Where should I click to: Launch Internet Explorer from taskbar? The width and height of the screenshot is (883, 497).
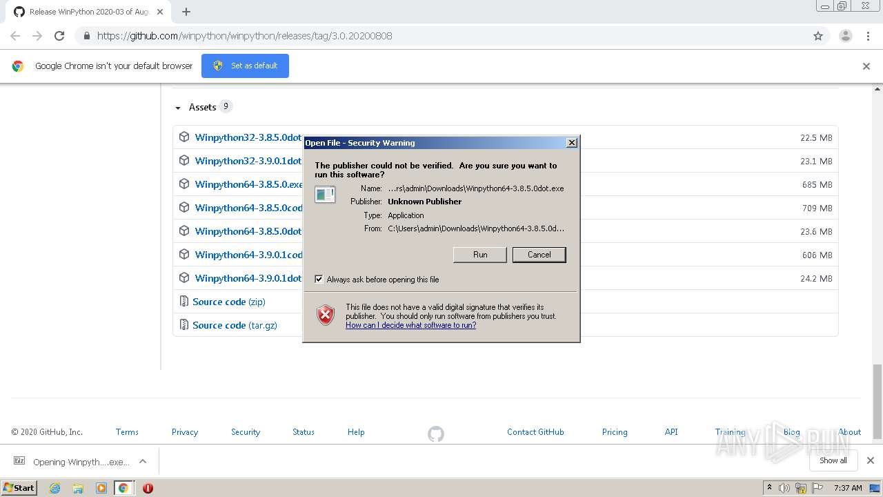coord(55,488)
